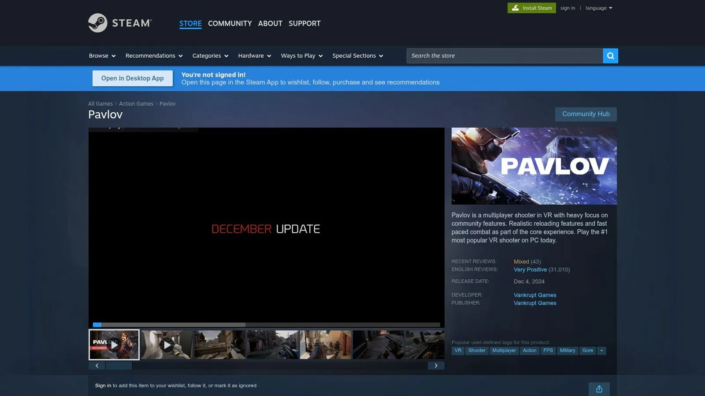Screen dimensions: 705x396
Task: Open the Browse dropdown
Action: click(102, 56)
